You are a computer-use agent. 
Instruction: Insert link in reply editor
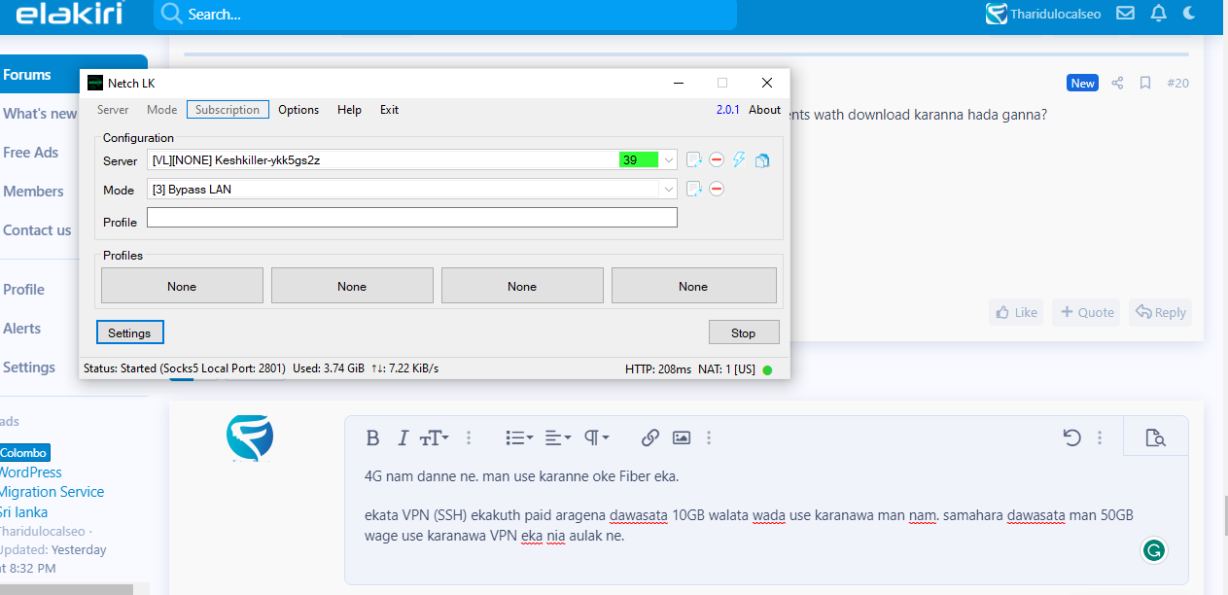[x=650, y=438]
